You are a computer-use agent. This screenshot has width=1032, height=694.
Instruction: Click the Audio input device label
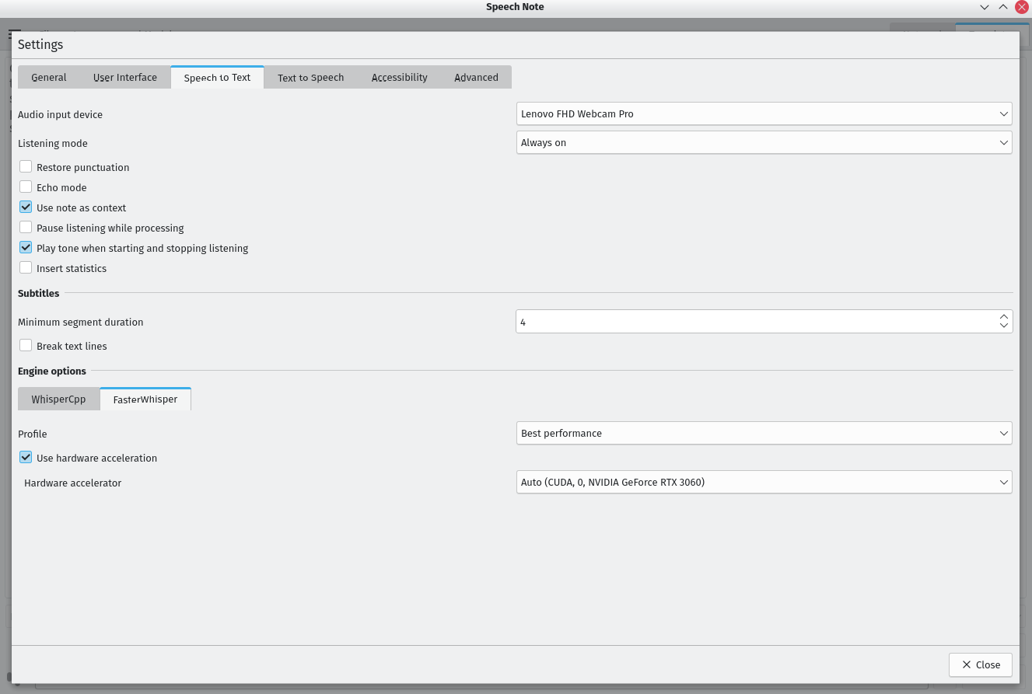tap(60, 114)
